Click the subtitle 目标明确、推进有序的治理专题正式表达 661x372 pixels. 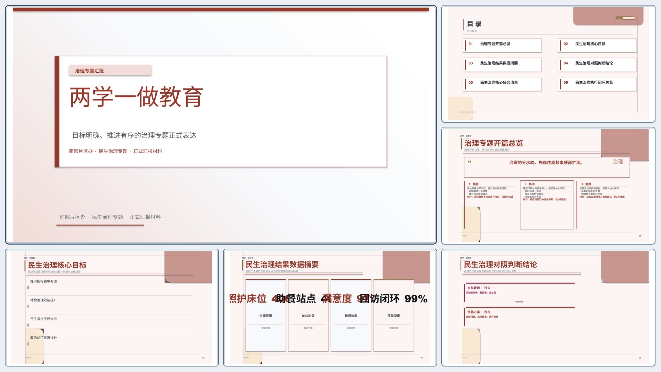point(134,135)
